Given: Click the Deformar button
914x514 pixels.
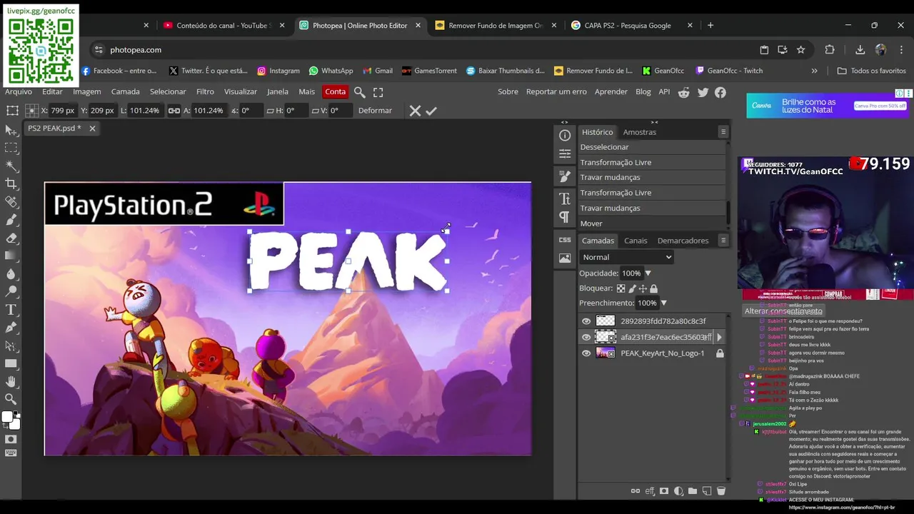Looking at the screenshot, I should [375, 111].
